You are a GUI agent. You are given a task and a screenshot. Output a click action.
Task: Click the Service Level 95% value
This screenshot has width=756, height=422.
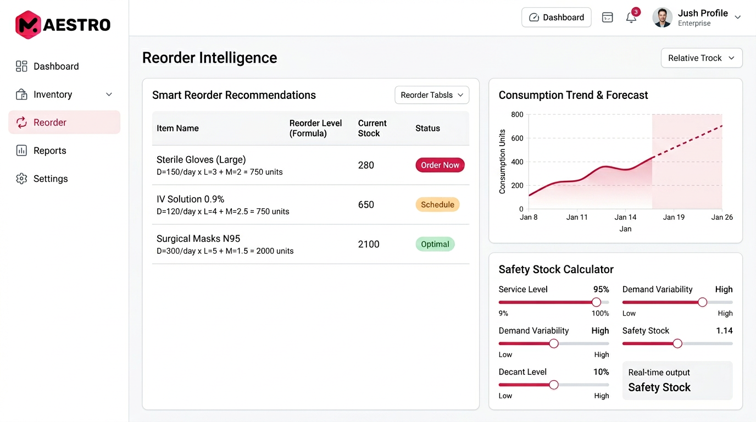(x=601, y=290)
